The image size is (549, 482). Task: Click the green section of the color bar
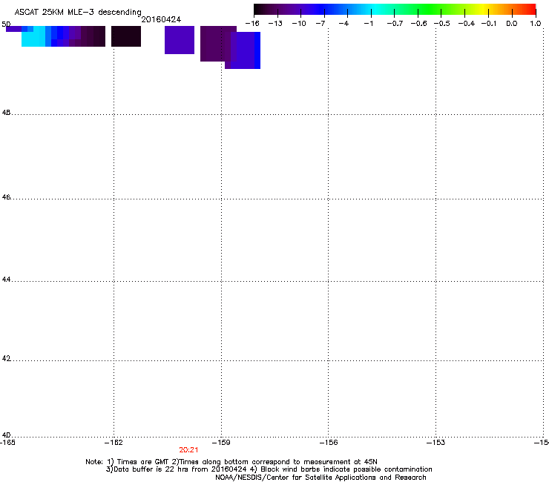pos(430,10)
